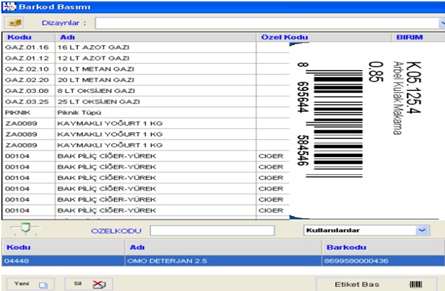The height and width of the screenshot is (291, 445).
Task: Select the Piknik Tüpü row
Action: (146, 113)
